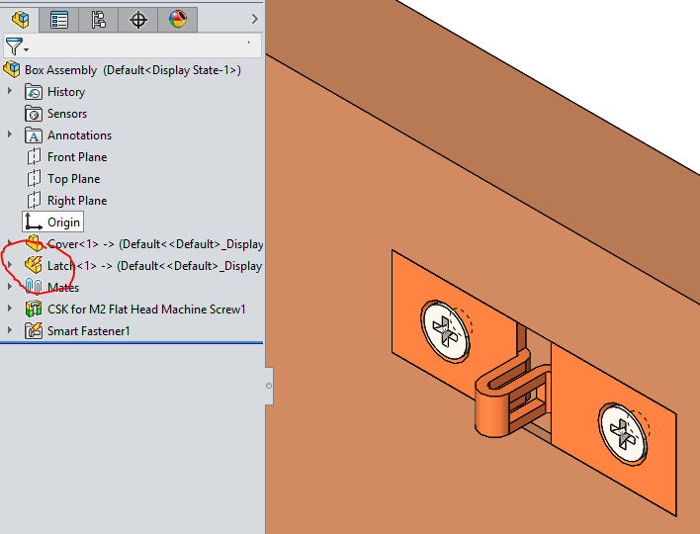Select the Latch<1> component name
The width and height of the screenshot is (700, 534).
[154, 266]
